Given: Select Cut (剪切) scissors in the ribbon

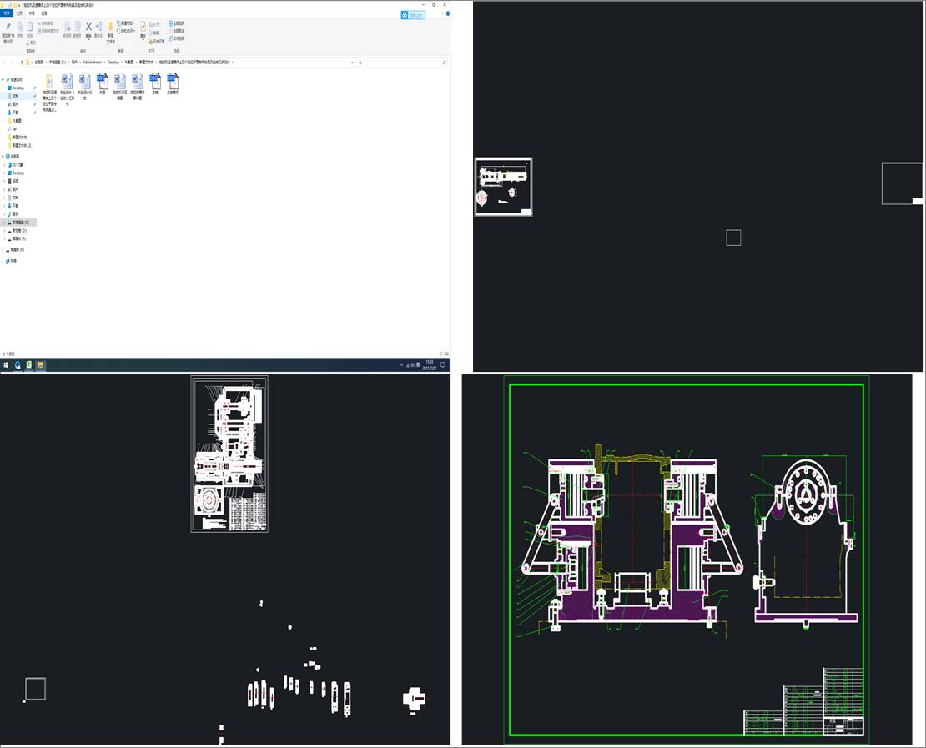Looking at the screenshot, I should click(32, 43).
